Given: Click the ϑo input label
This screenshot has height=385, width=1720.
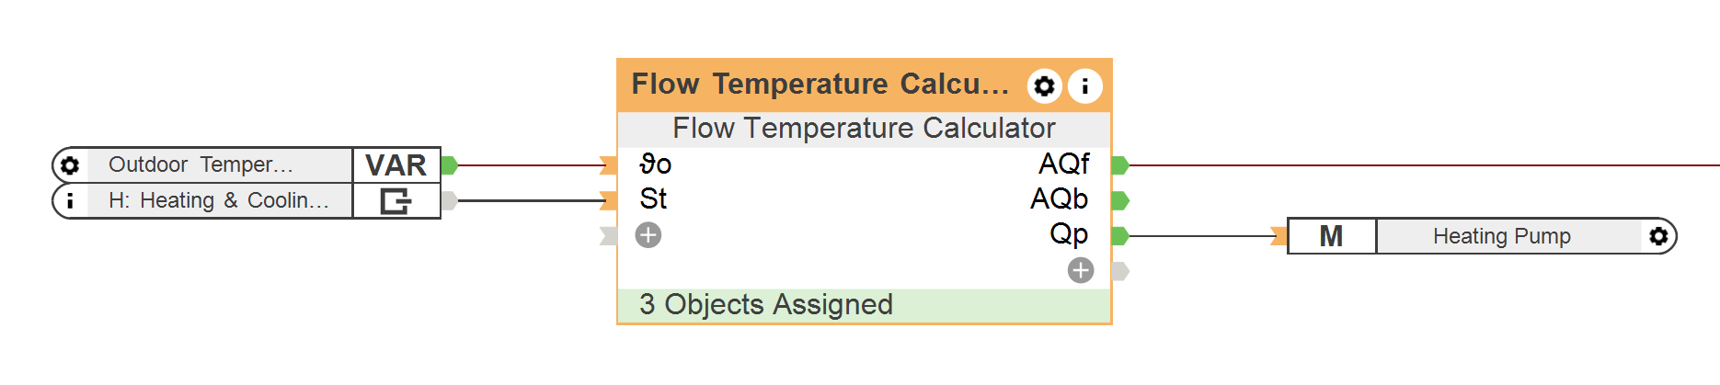Looking at the screenshot, I should [x=656, y=164].
